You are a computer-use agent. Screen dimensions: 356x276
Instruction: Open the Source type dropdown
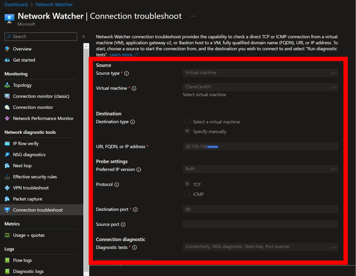[x=260, y=73]
